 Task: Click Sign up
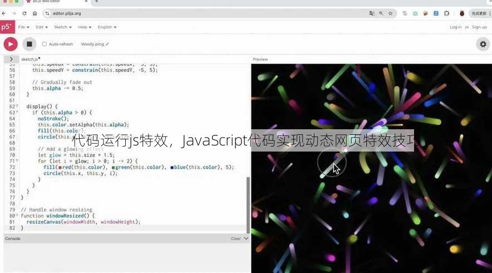pos(479,27)
